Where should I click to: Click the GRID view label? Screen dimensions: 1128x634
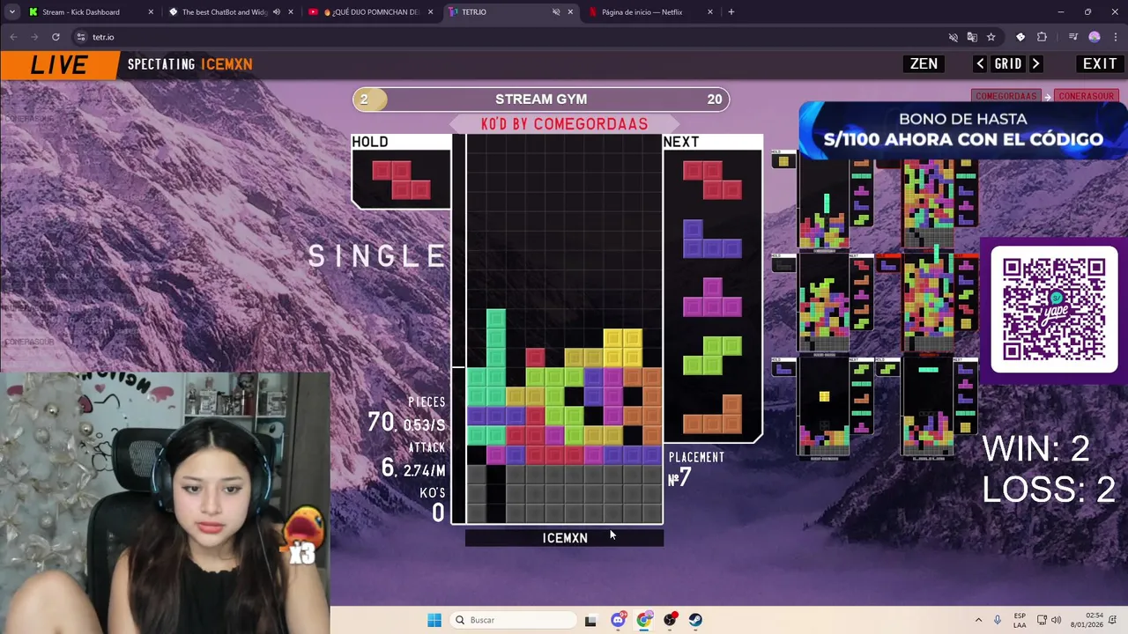coord(1008,63)
